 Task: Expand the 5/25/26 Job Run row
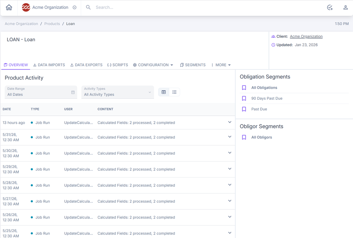[230, 233]
